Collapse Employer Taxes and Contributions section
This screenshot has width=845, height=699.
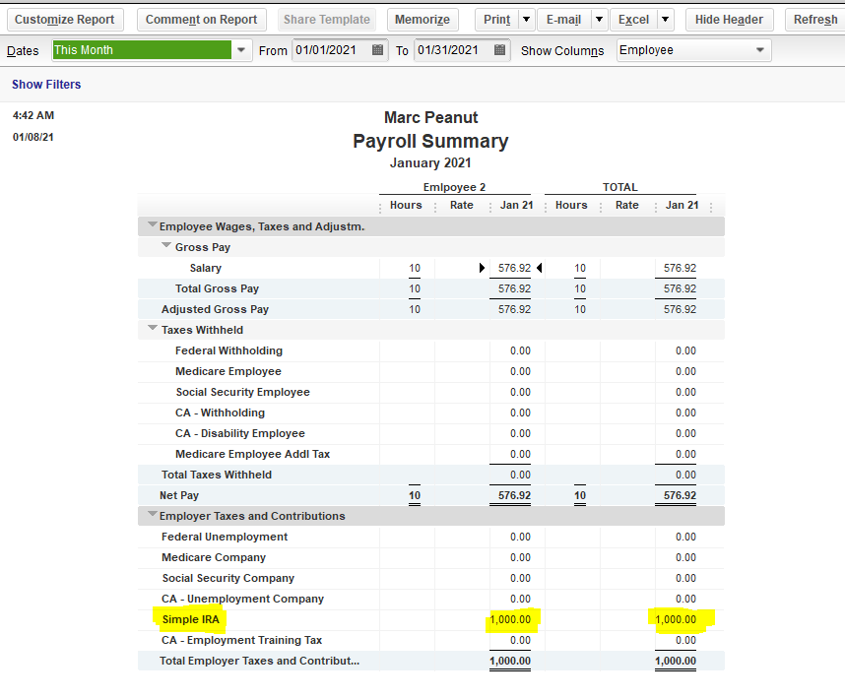152,515
